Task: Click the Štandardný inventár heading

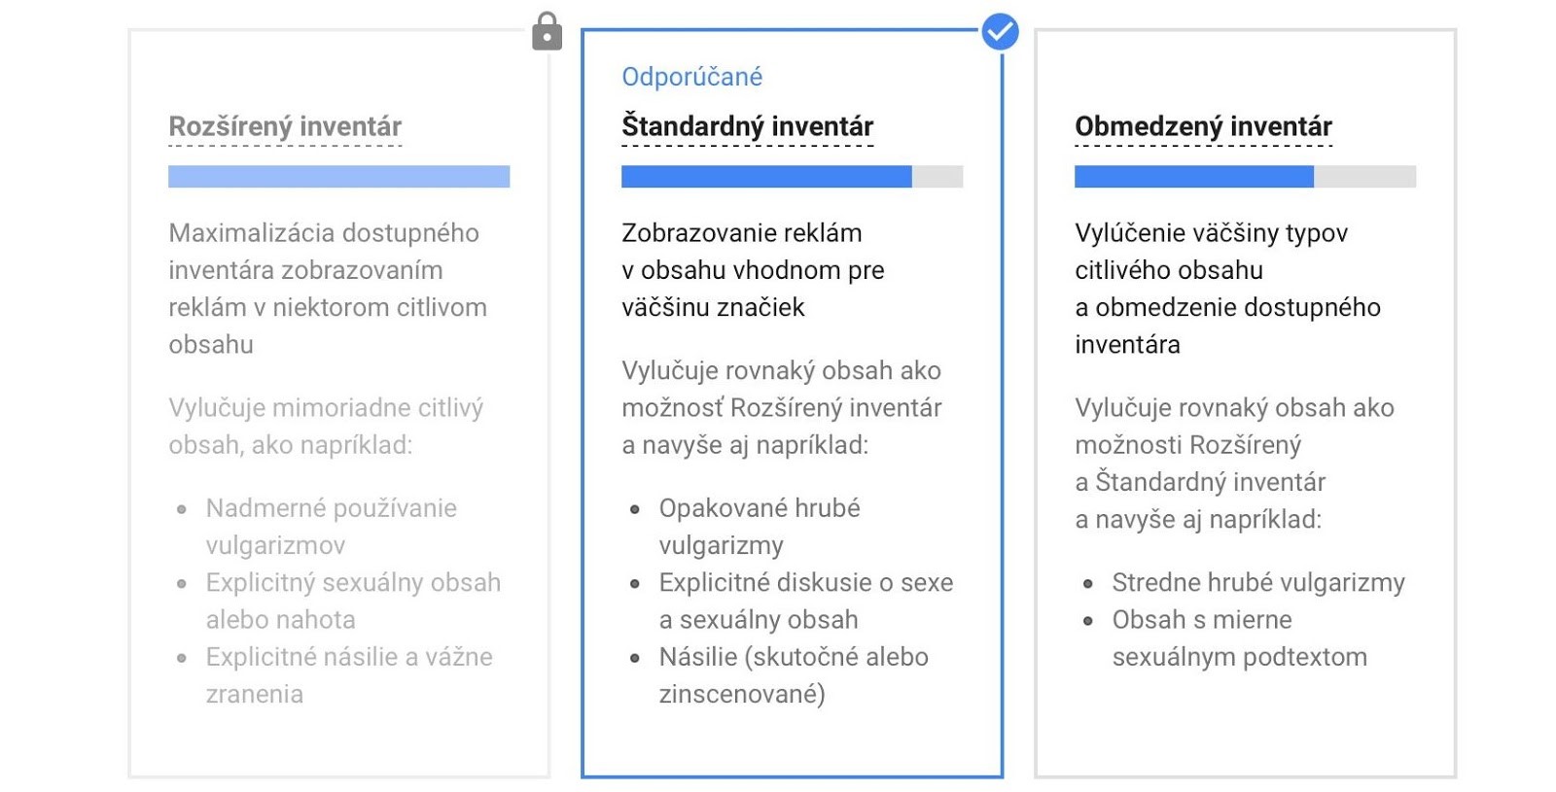Action: coord(748,126)
